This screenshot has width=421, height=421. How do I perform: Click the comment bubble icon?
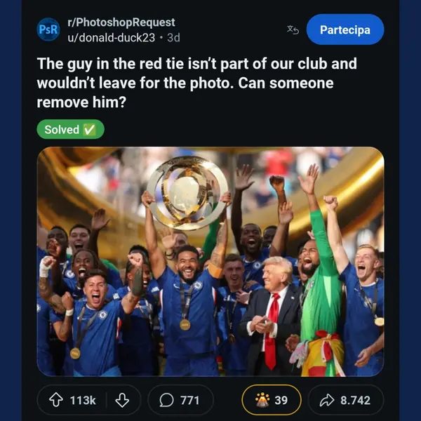(166, 400)
